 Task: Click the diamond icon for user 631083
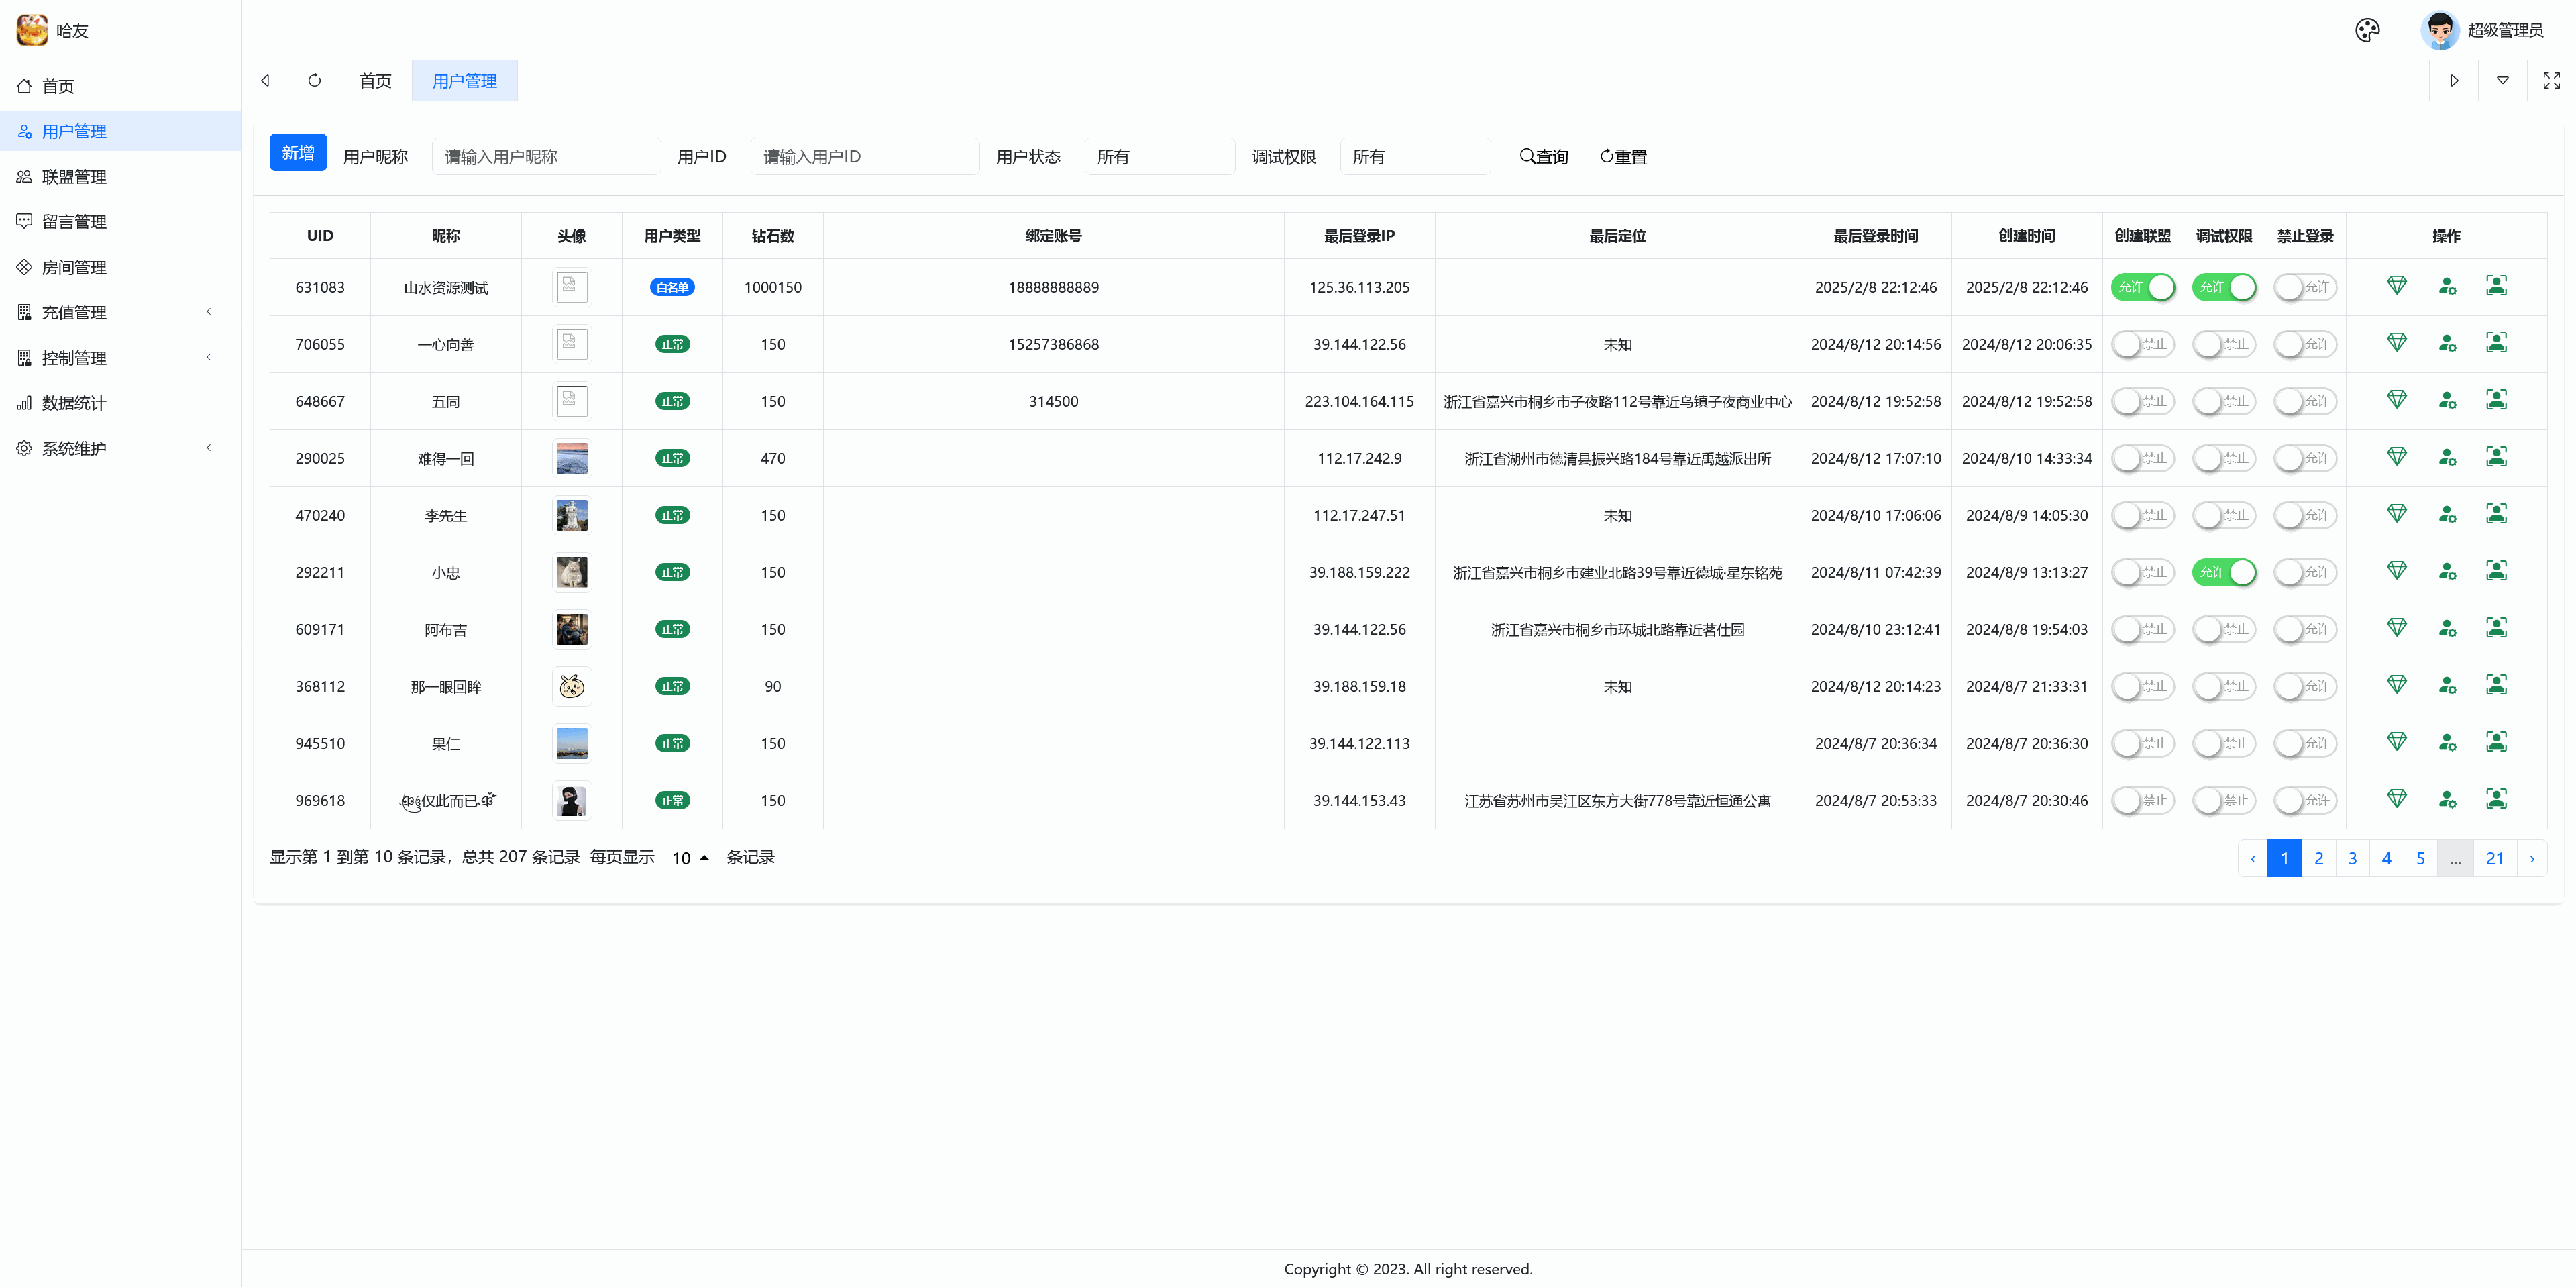(x=2396, y=286)
